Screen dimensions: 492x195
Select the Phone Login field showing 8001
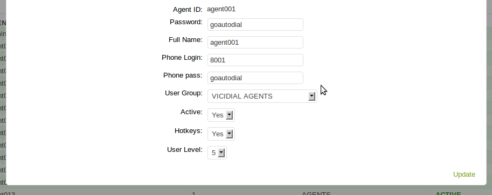click(x=255, y=60)
